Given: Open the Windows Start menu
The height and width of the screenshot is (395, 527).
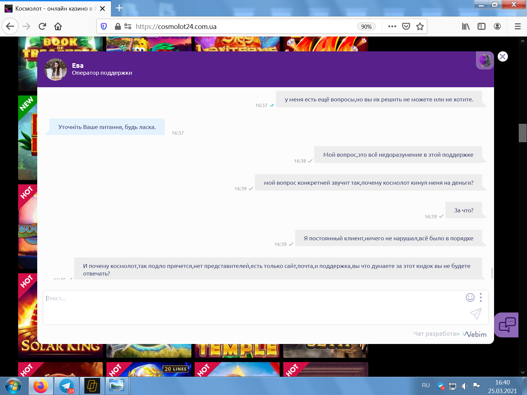Looking at the screenshot, I should click(x=13, y=386).
